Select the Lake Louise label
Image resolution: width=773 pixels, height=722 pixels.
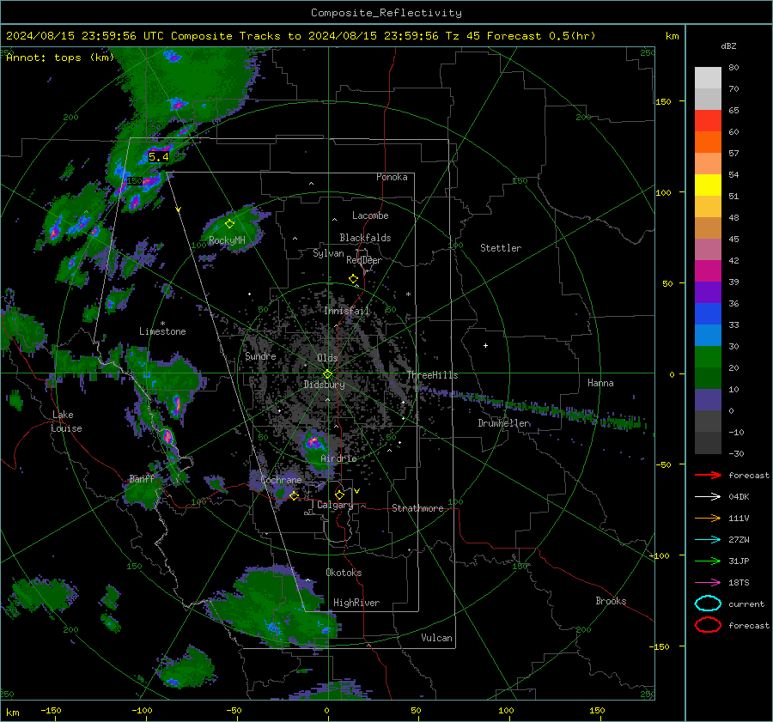(x=67, y=422)
